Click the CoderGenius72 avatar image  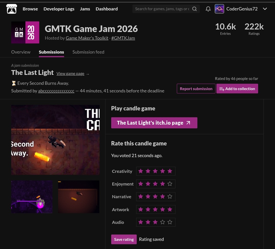coord(219,9)
